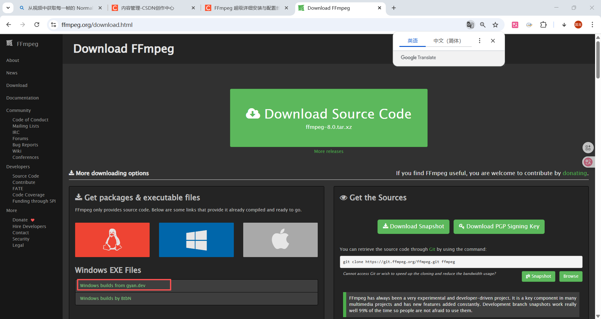The image size is (601, 319).
Task: Open the Extensions puzzle icon
Action: (543, 25)
